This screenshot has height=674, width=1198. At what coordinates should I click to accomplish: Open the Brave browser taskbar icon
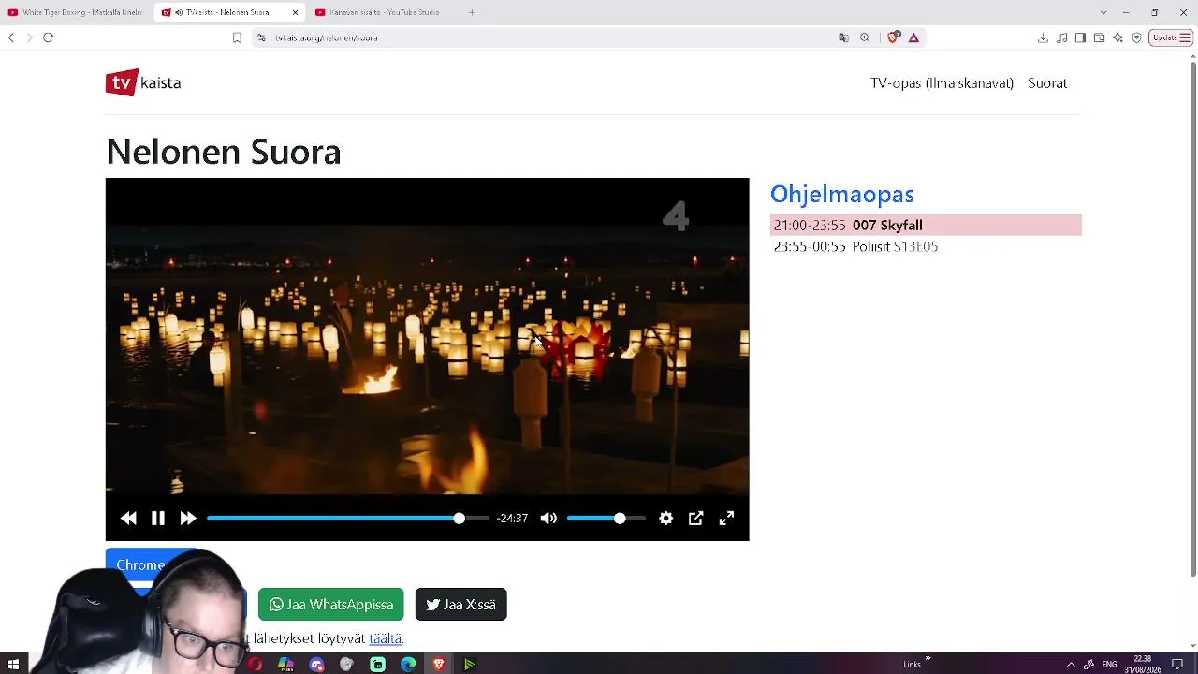coord(439,665)
